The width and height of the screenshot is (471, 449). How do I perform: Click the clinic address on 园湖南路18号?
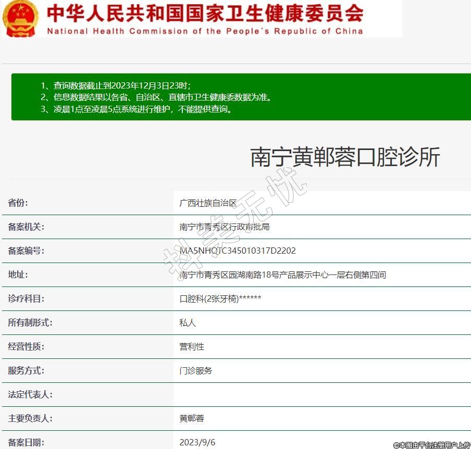pyautogui.click(x=282, y=275)
